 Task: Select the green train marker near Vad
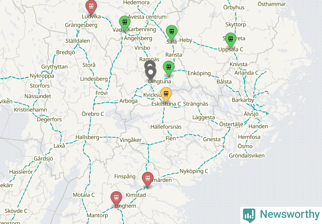pos(125,23)
